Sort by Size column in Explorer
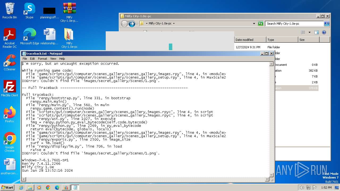The image size is (340, 191). tap(309, 40)
